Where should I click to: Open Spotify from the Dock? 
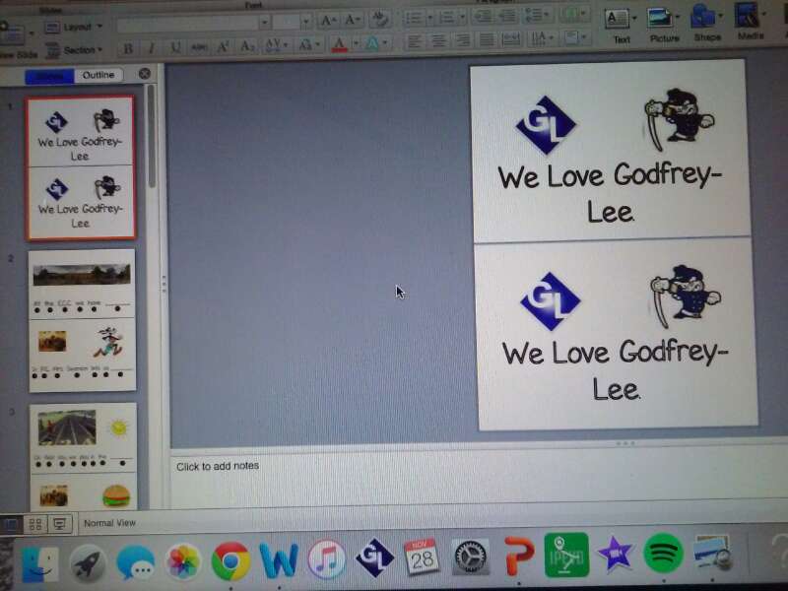663,553
